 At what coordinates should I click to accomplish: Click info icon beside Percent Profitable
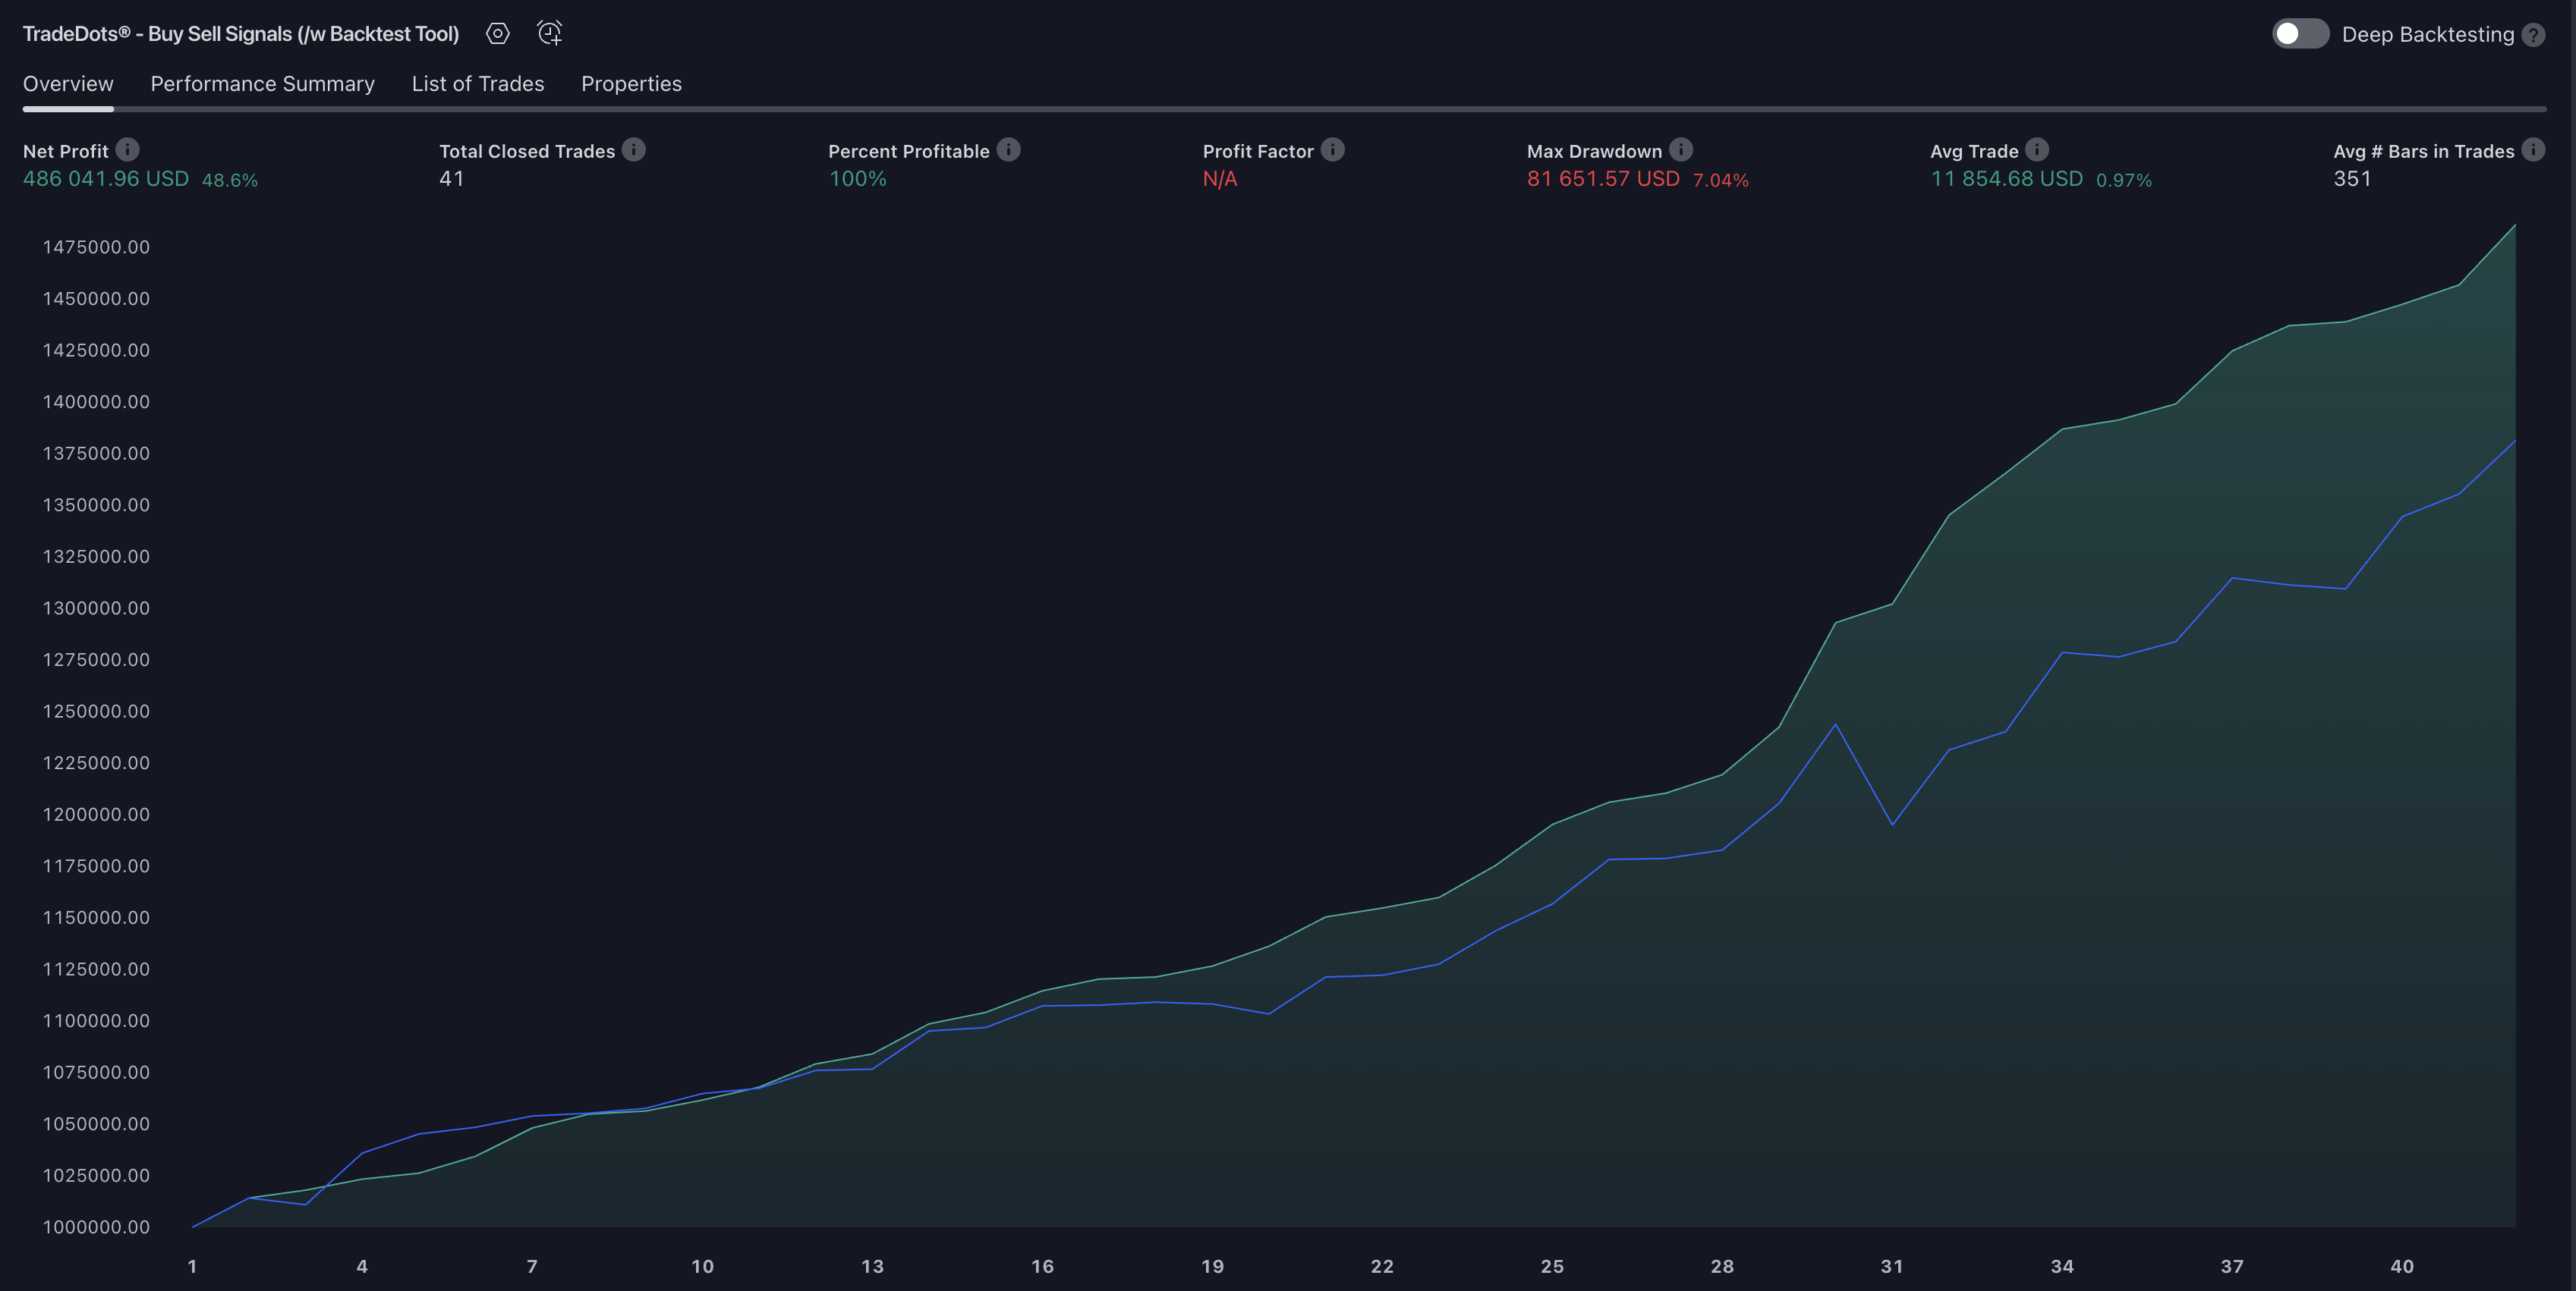tap(1009, 150)
